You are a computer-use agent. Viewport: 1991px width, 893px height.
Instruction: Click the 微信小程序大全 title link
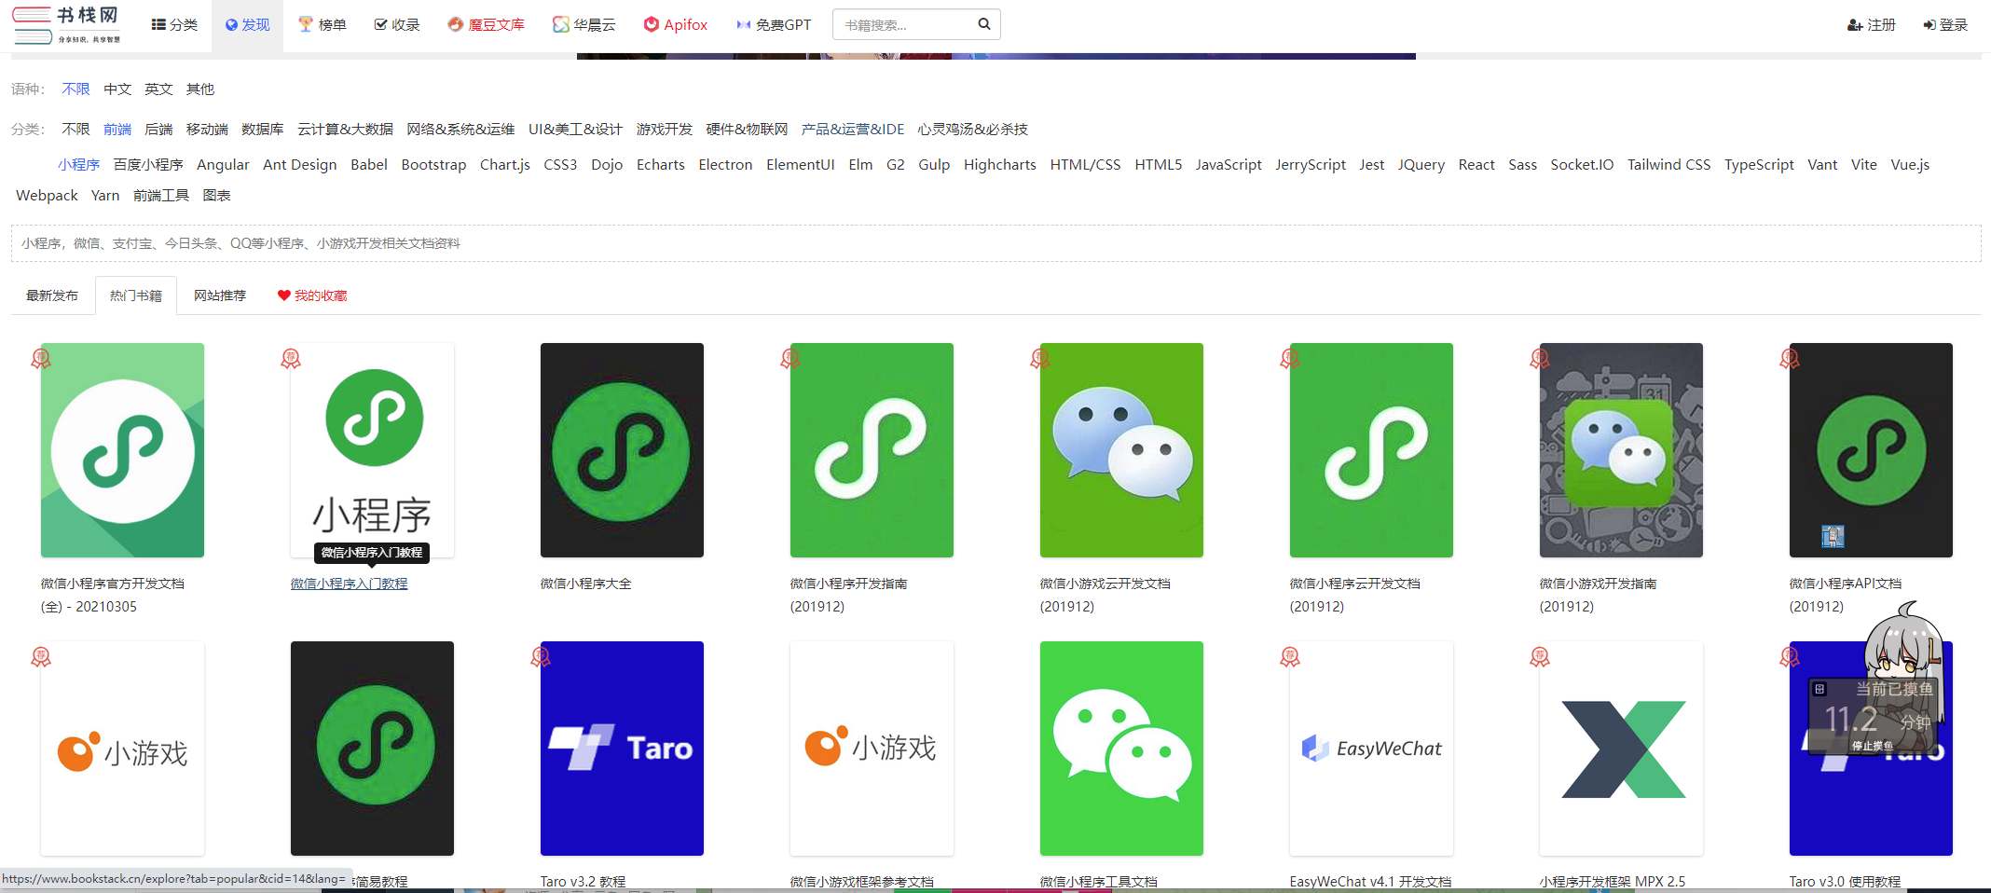[x=585, y=584]
